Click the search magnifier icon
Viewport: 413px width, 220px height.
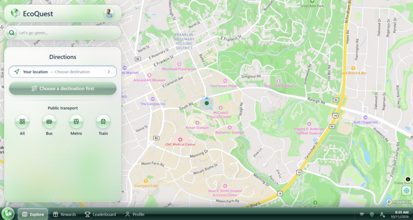pyautogui.click(x=12, y=33)
